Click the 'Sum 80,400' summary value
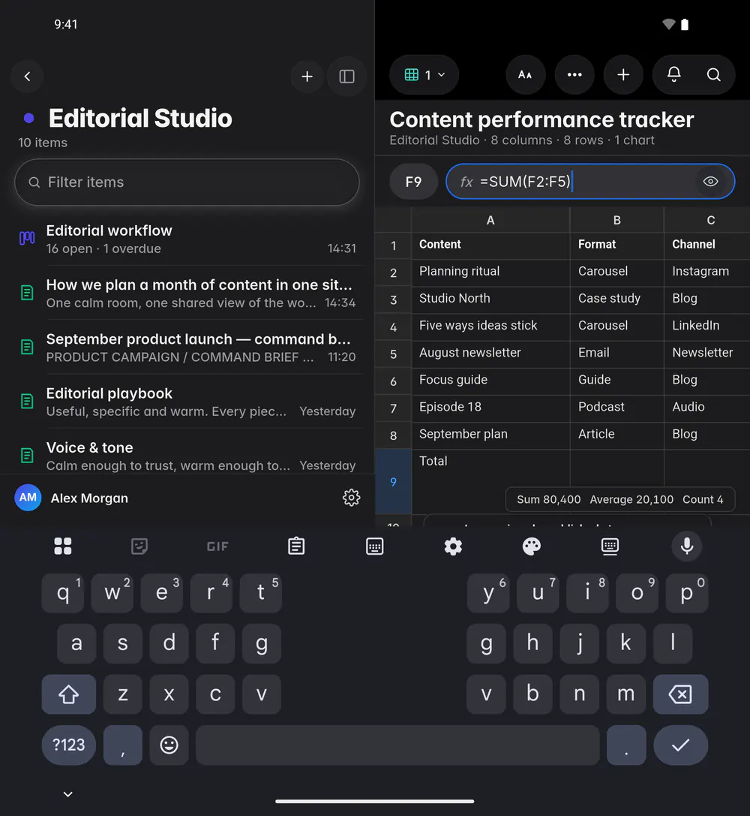Screen dimensions: 750x816 point(548,500)
